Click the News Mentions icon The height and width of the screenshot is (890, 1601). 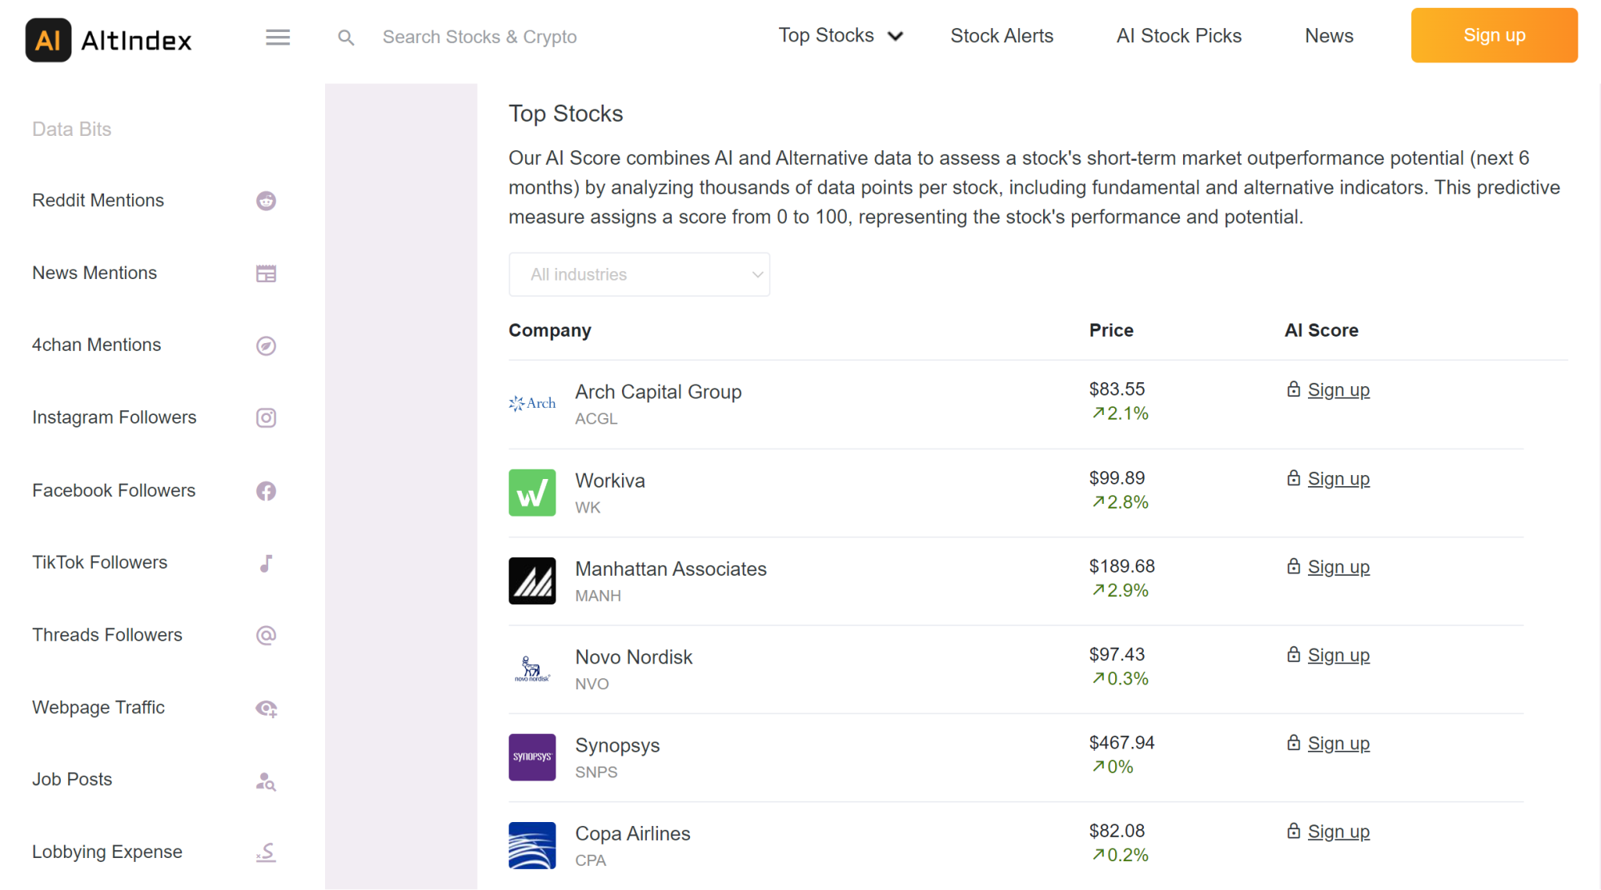pos(266,273)
